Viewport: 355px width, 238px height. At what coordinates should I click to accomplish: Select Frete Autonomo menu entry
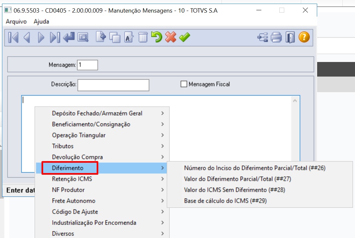click(103, 201)
